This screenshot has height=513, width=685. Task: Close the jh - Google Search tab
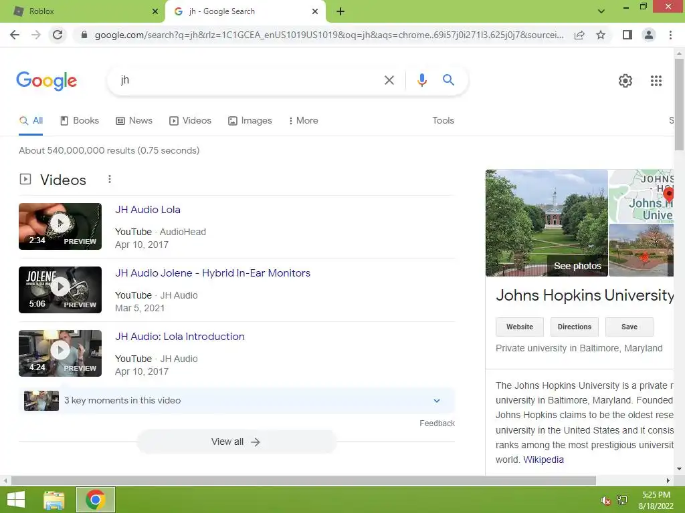[x=315, y=11]
